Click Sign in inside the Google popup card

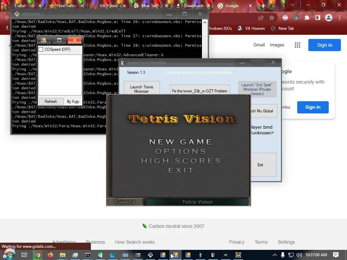pyautogui.click(x=313, y=107)
